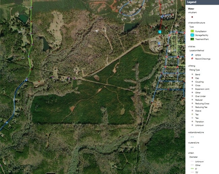
Task: Select the Water group heading in legend
Action: pos(191,9)
